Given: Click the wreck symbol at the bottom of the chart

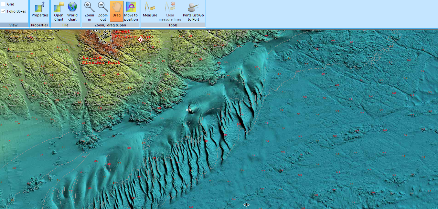Looking at the screenshot, I should click(x=246, y=204).
